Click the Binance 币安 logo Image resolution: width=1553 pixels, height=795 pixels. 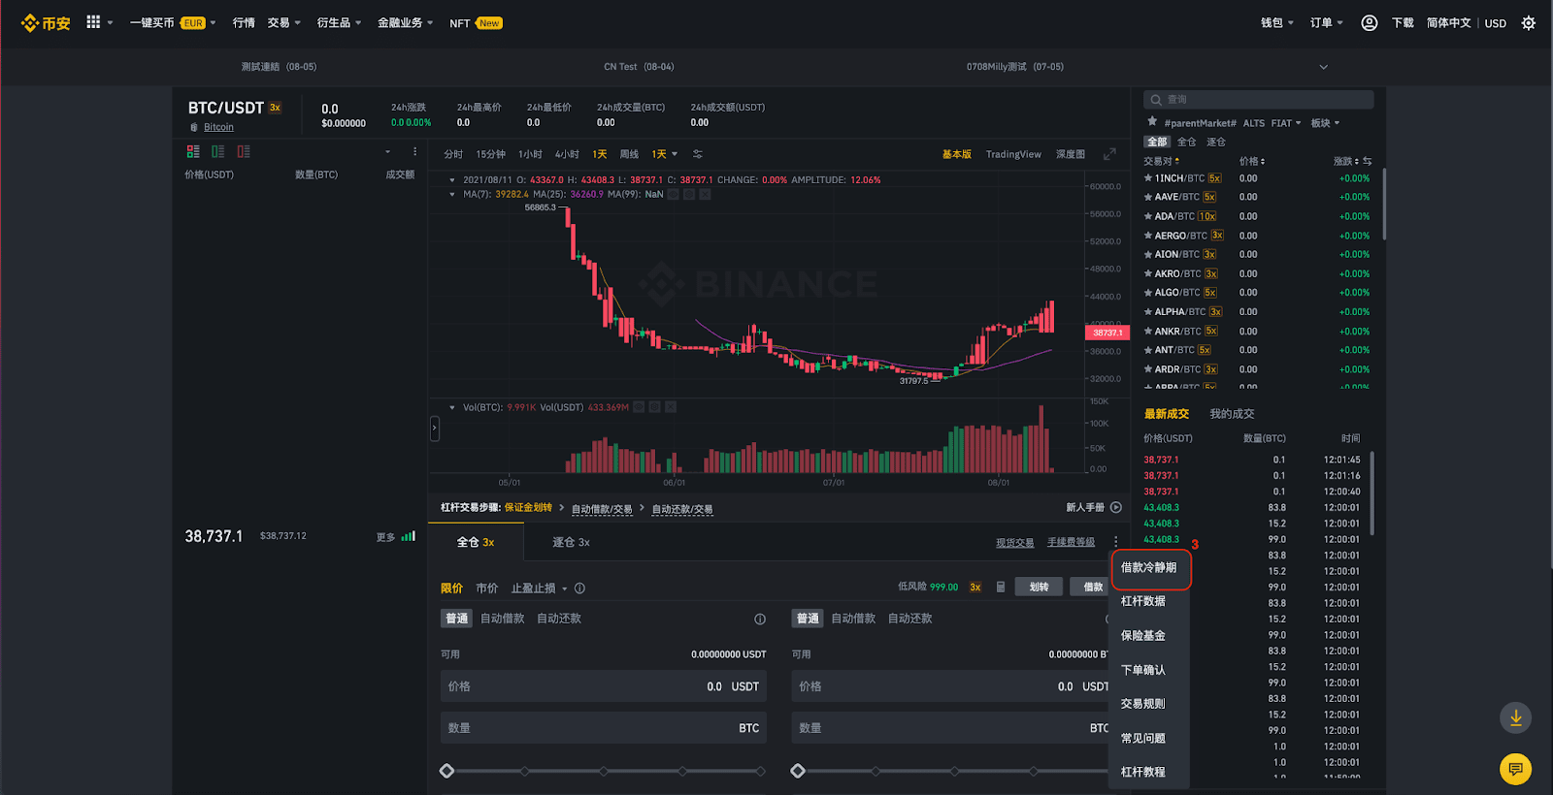click(46, 23)
